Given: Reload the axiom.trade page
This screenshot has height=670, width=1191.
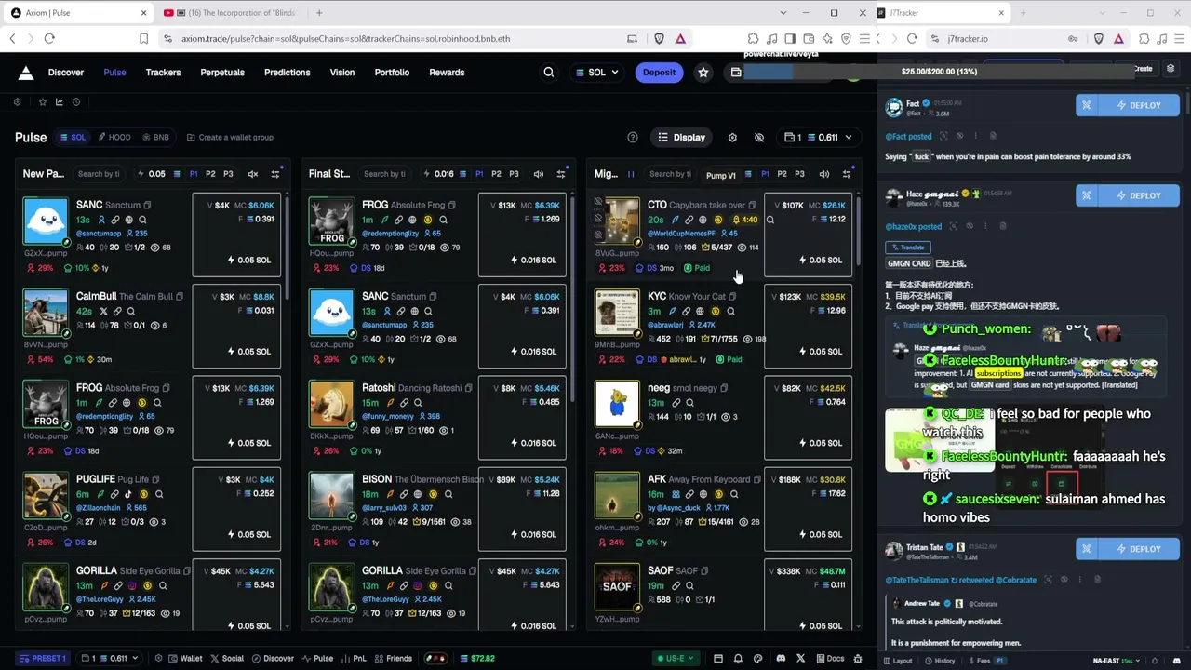Looking at the screenshot, I should point(49,39).
